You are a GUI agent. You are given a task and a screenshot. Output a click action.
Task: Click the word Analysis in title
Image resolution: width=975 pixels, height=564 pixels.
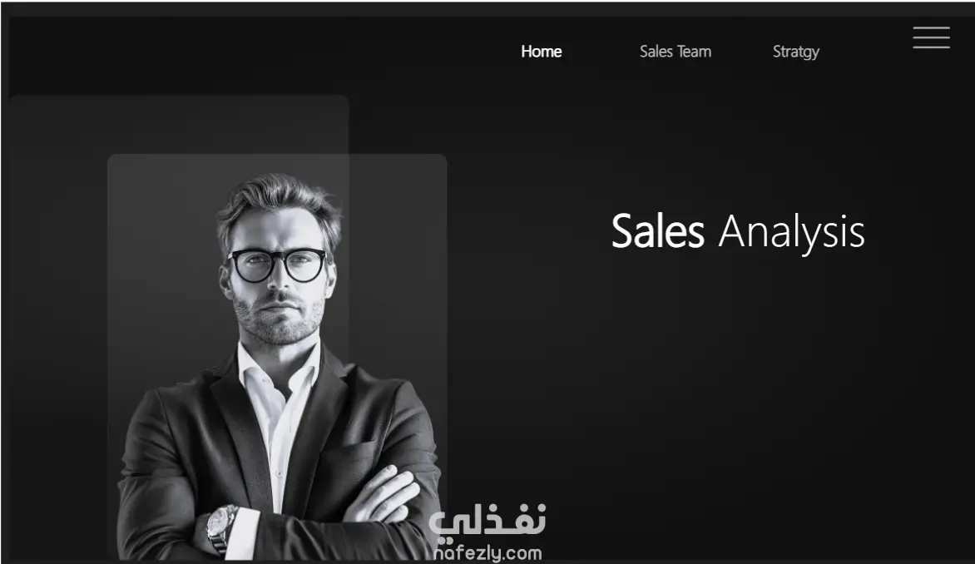792,233
